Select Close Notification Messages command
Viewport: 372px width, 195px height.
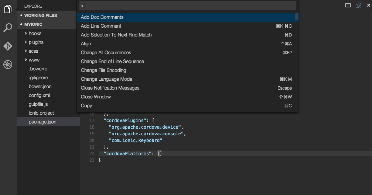point(110,88)
